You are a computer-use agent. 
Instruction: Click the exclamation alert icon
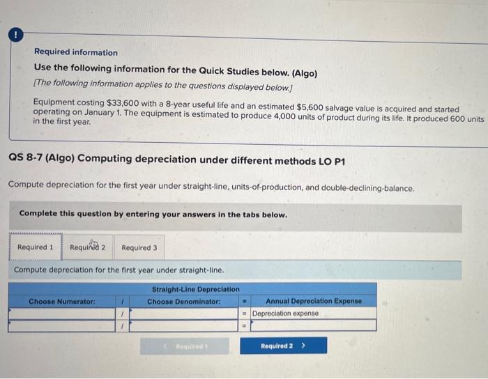point(15,35)
